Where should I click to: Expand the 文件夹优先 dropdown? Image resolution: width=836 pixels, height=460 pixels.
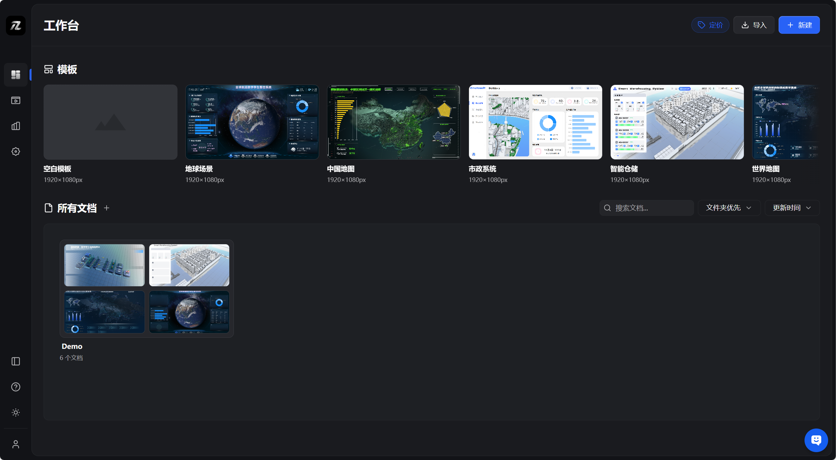click(x=729, y=208)
